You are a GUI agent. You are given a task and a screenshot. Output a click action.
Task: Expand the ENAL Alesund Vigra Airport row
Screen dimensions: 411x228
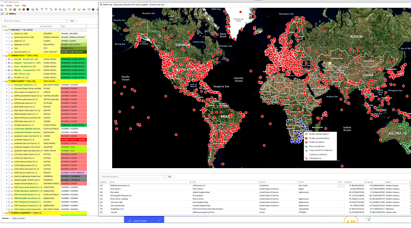[6, 110]
